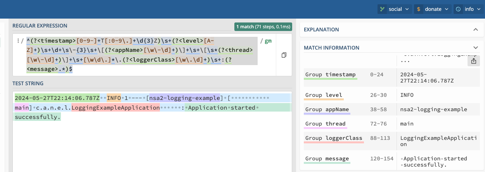Click the main value in match information
Image resolution: width=485 pixels, height=172 pixels.
tap(407, 124)
